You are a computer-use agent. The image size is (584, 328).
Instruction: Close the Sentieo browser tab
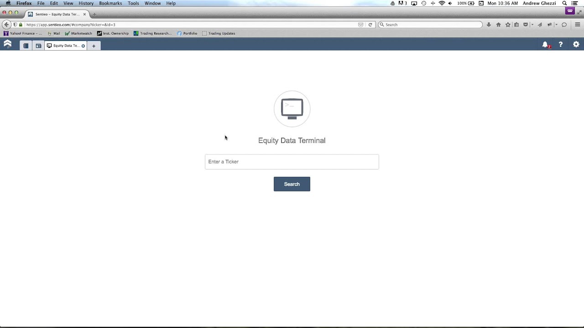[84, 14]
